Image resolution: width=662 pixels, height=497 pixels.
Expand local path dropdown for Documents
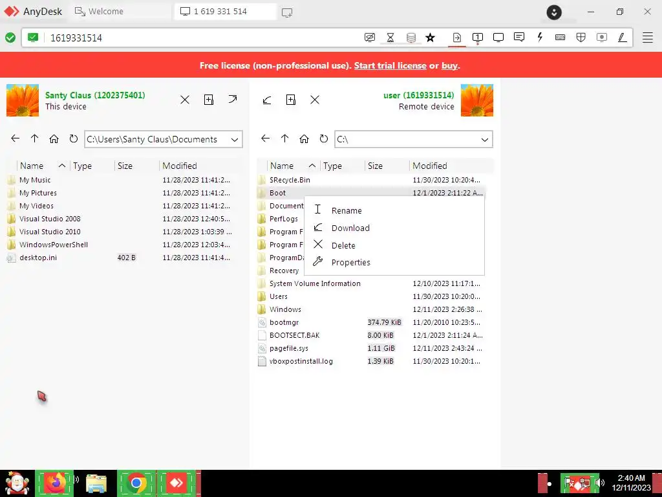235,140
